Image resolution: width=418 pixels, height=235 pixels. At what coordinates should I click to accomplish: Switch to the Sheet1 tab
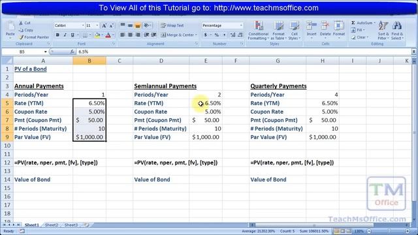(x=32, y=225)
